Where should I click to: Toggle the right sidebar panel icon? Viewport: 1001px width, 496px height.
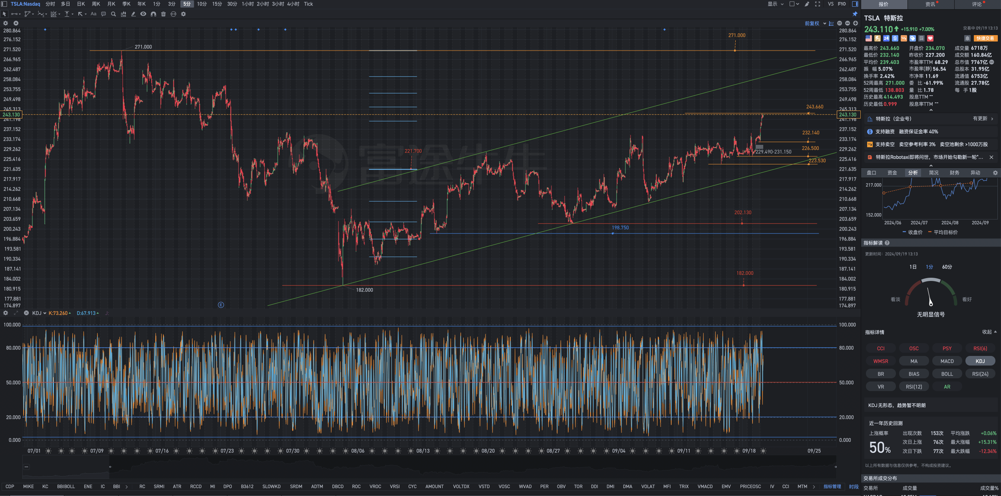[x=855, y=4]
